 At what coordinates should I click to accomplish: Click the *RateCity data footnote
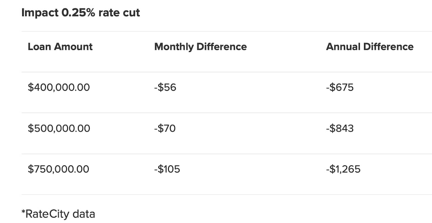tap(58, 214)
